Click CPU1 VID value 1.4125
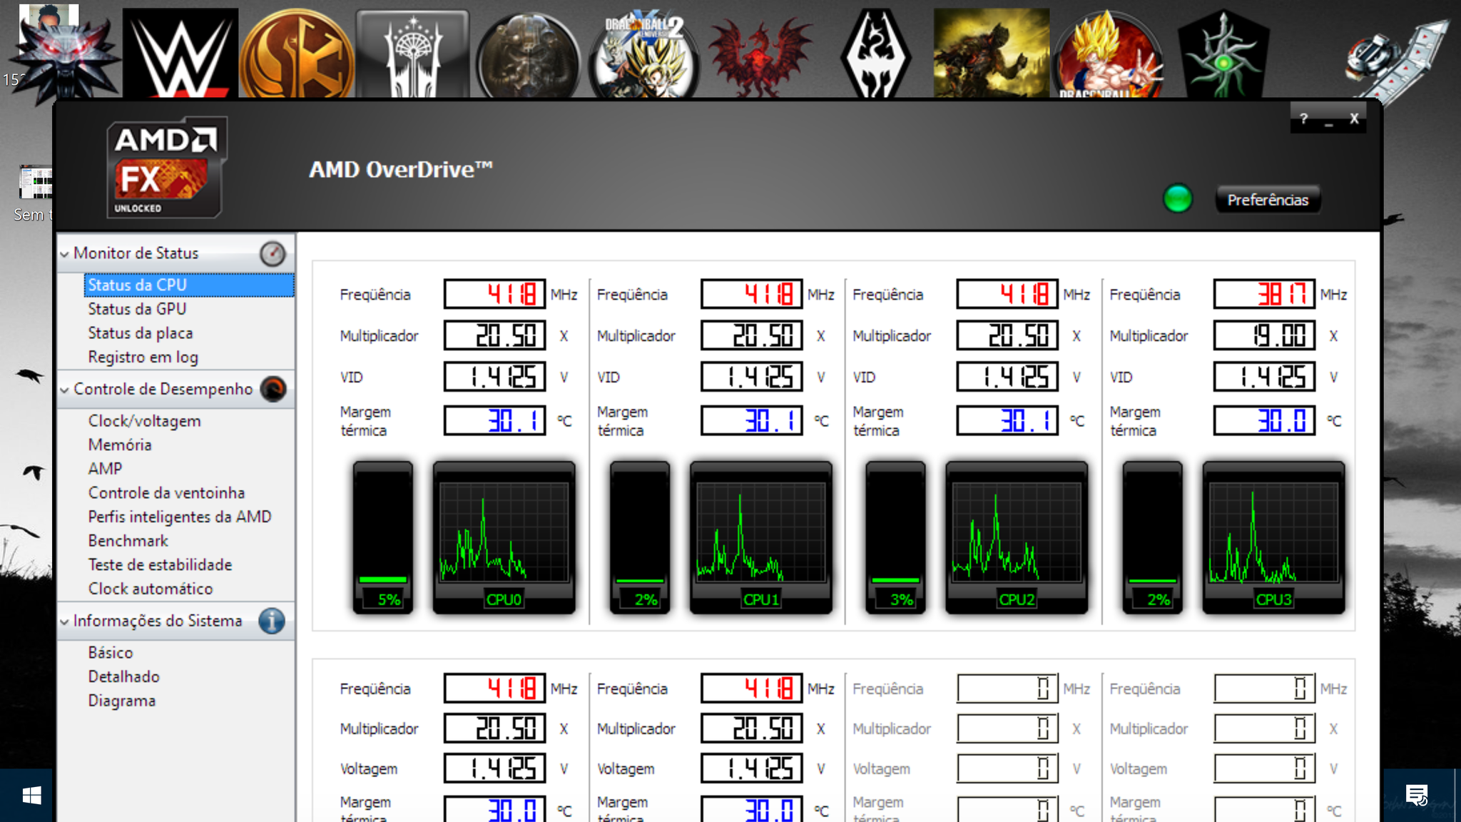 click(751, 377)
